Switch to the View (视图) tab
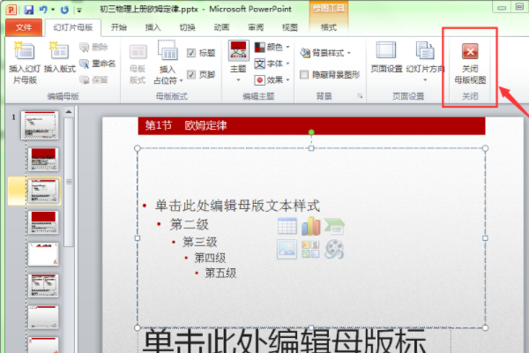 pos(290,27)
